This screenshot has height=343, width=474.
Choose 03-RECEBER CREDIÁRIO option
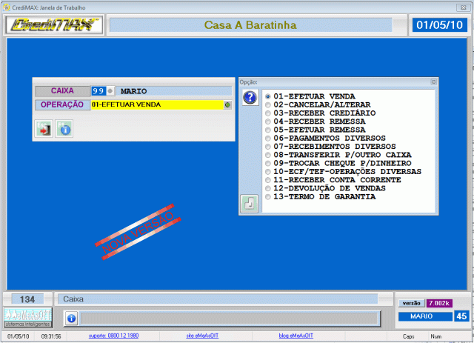click(269, 113)
